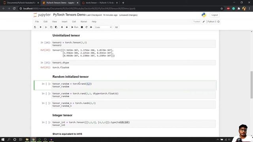The height and width of the screenshot is (142, 253).
Task: Close the PyTorch Tensors Demo tab
Action: click(x=77, y=3)
